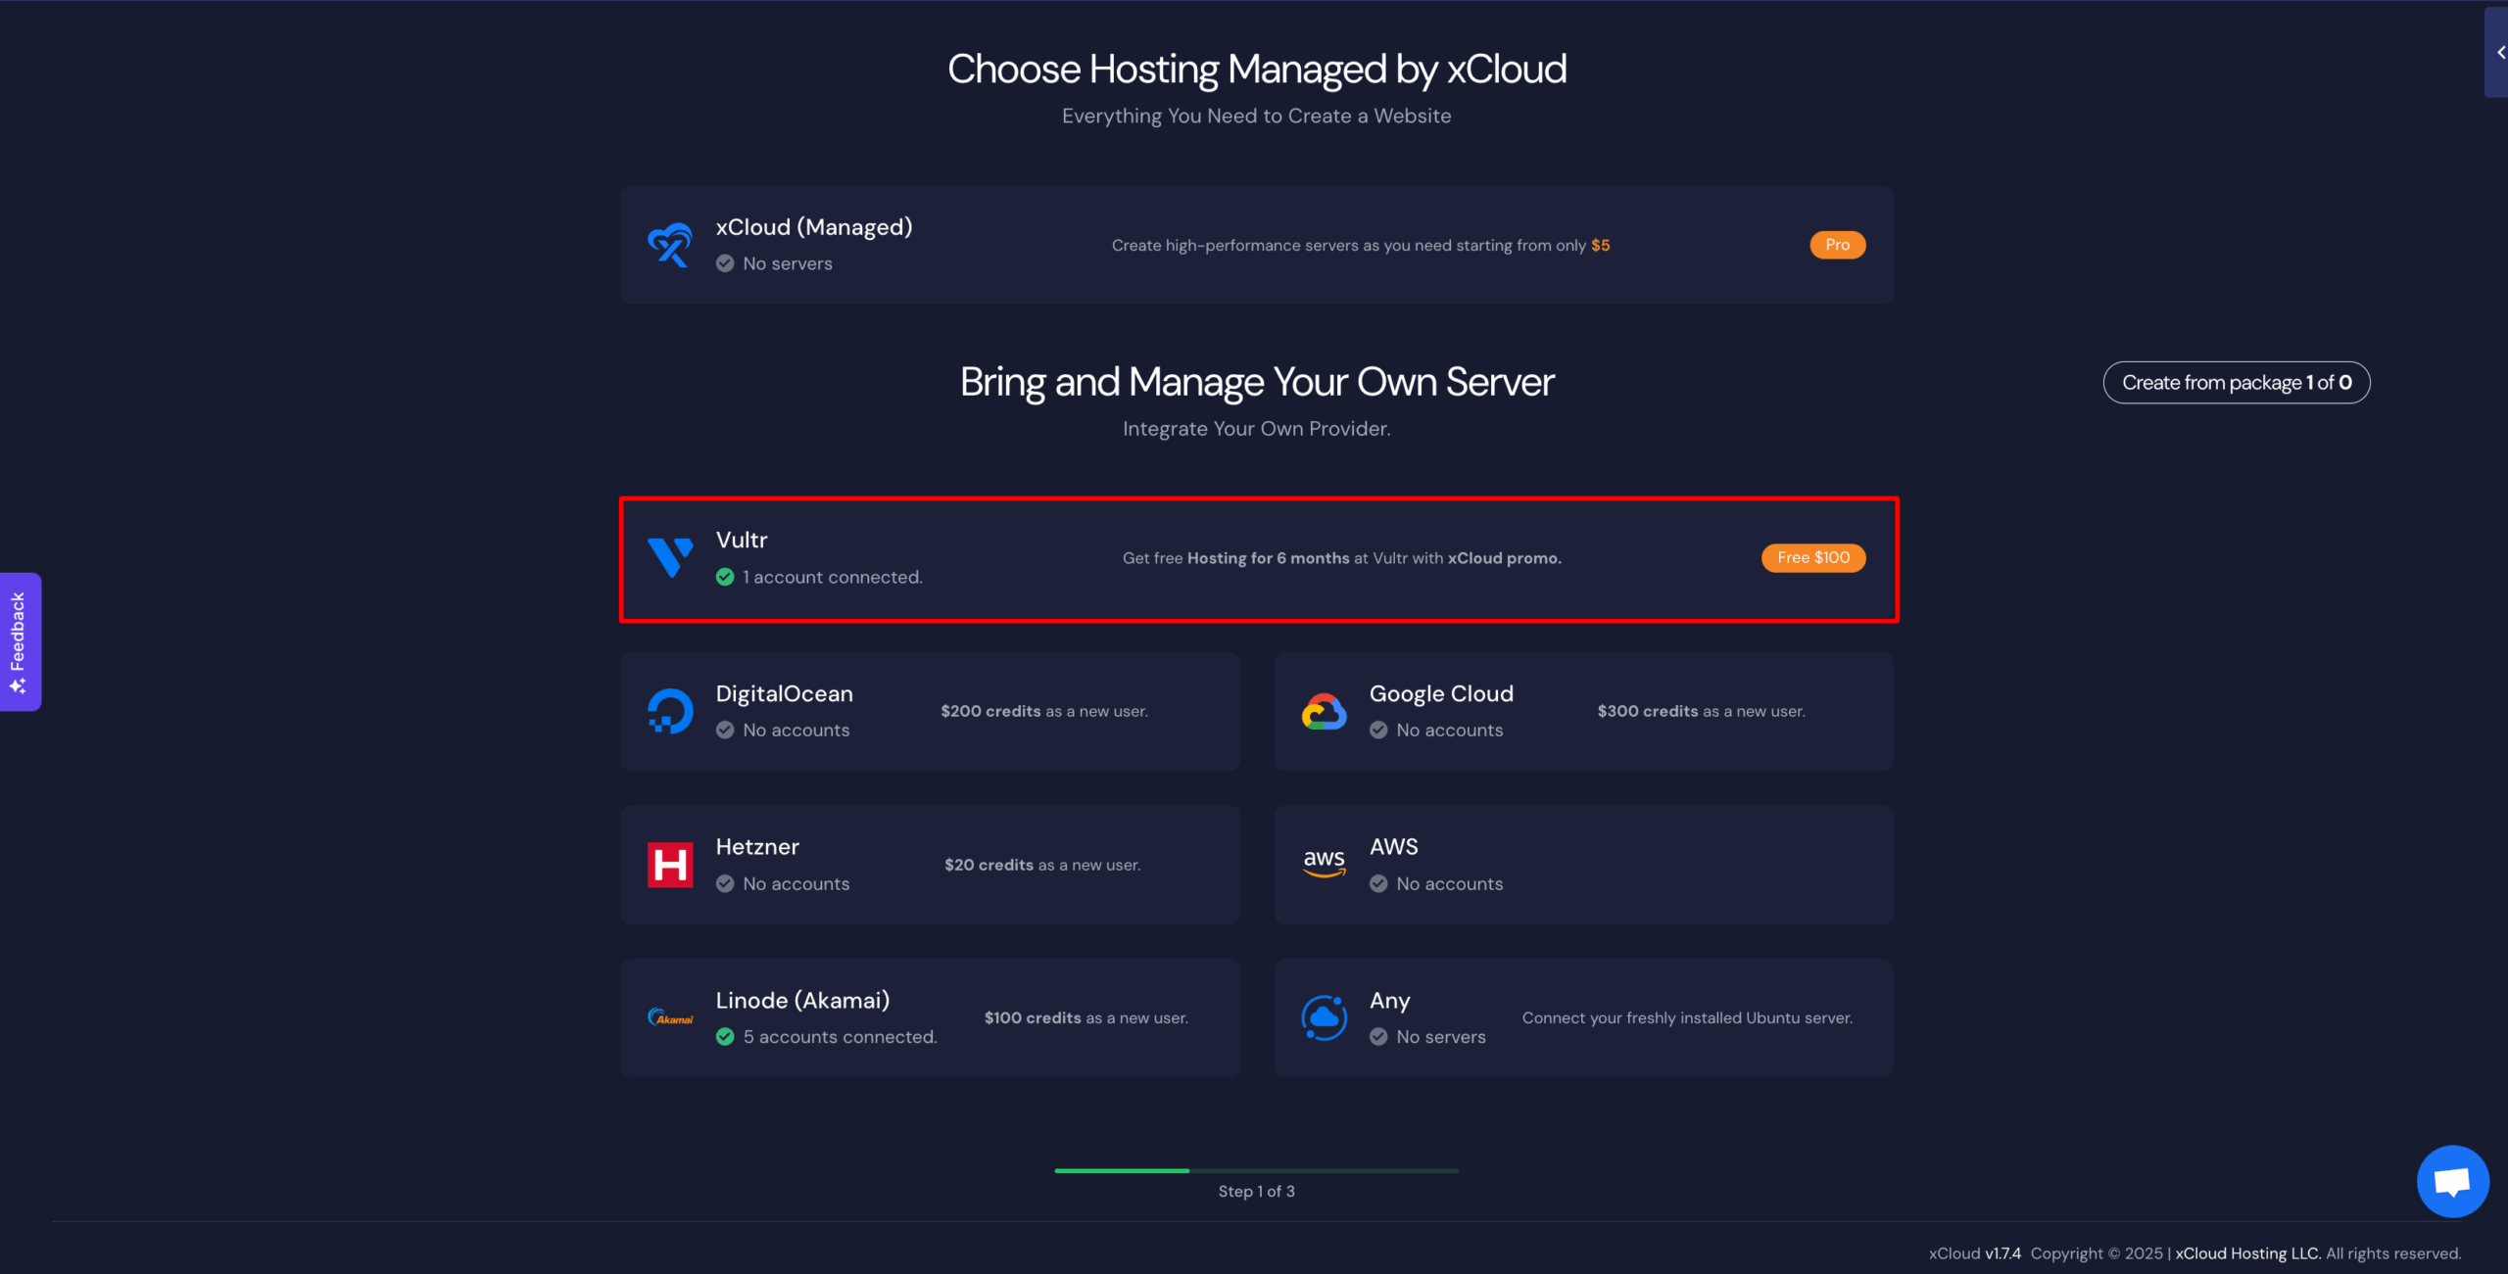The width and height of the screenshot is (2508, 1274).
Task: Click the Hetzner logo icon
Action: (x=671, y=863)
